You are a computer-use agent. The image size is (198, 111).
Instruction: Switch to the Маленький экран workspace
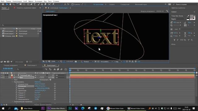coord(141,4)
